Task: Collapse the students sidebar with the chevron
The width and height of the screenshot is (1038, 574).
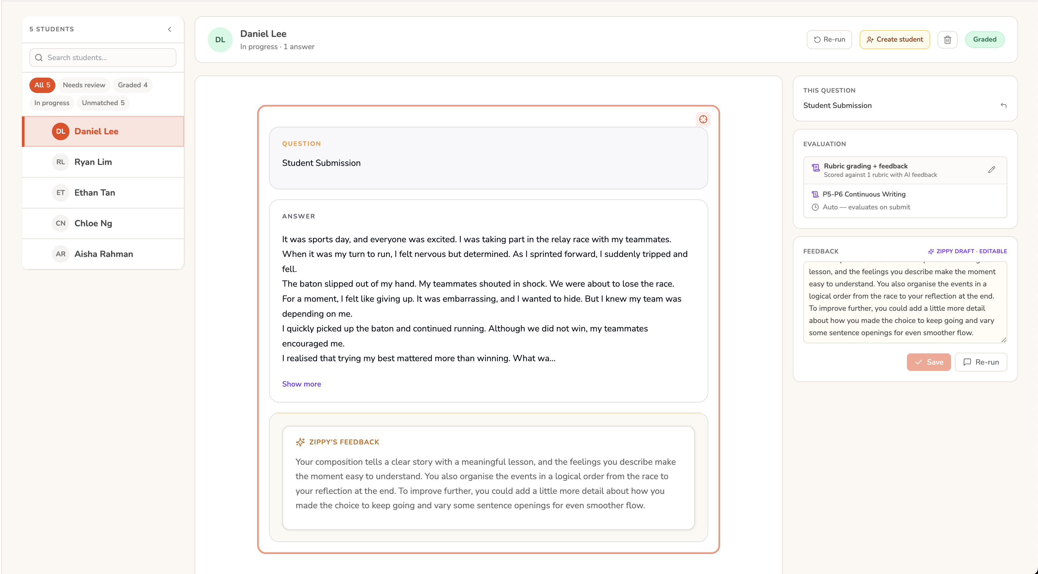Action: 170,29
